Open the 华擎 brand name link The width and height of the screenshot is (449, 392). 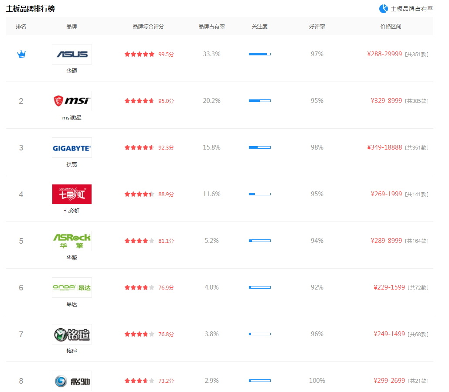click(x=71, y=257)
